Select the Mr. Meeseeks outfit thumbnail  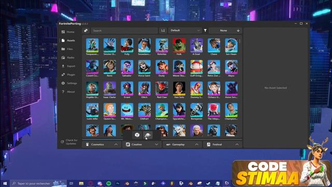[x=127, y=110]
